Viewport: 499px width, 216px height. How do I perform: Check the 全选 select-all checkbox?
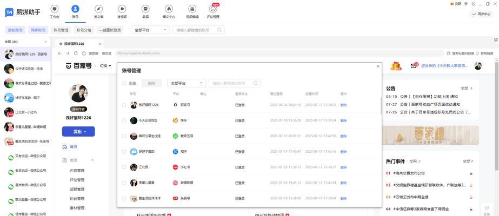tap(124, 83)
